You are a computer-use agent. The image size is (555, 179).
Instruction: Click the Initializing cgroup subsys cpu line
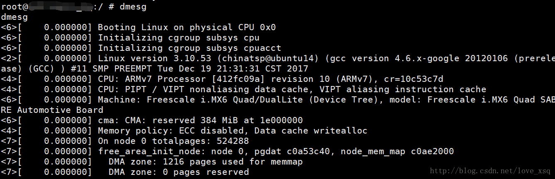coord(130,38)
